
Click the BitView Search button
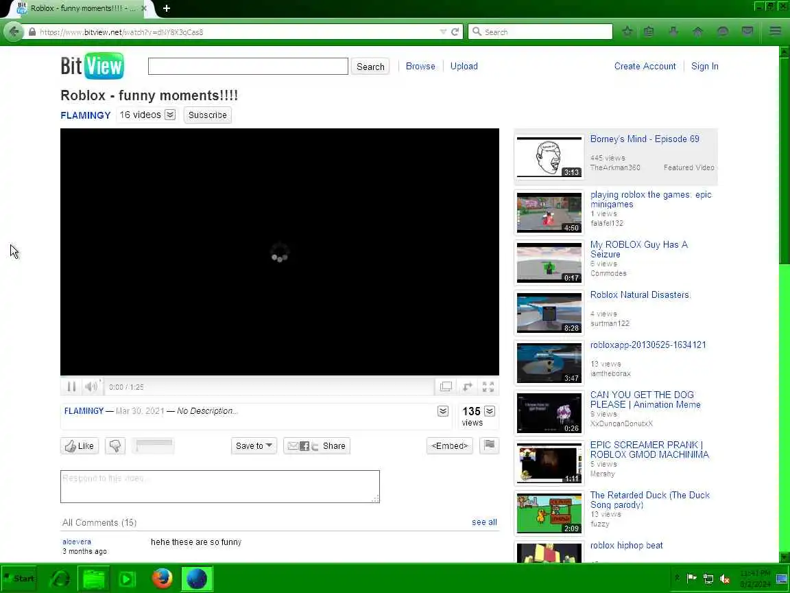pos(370,67)
